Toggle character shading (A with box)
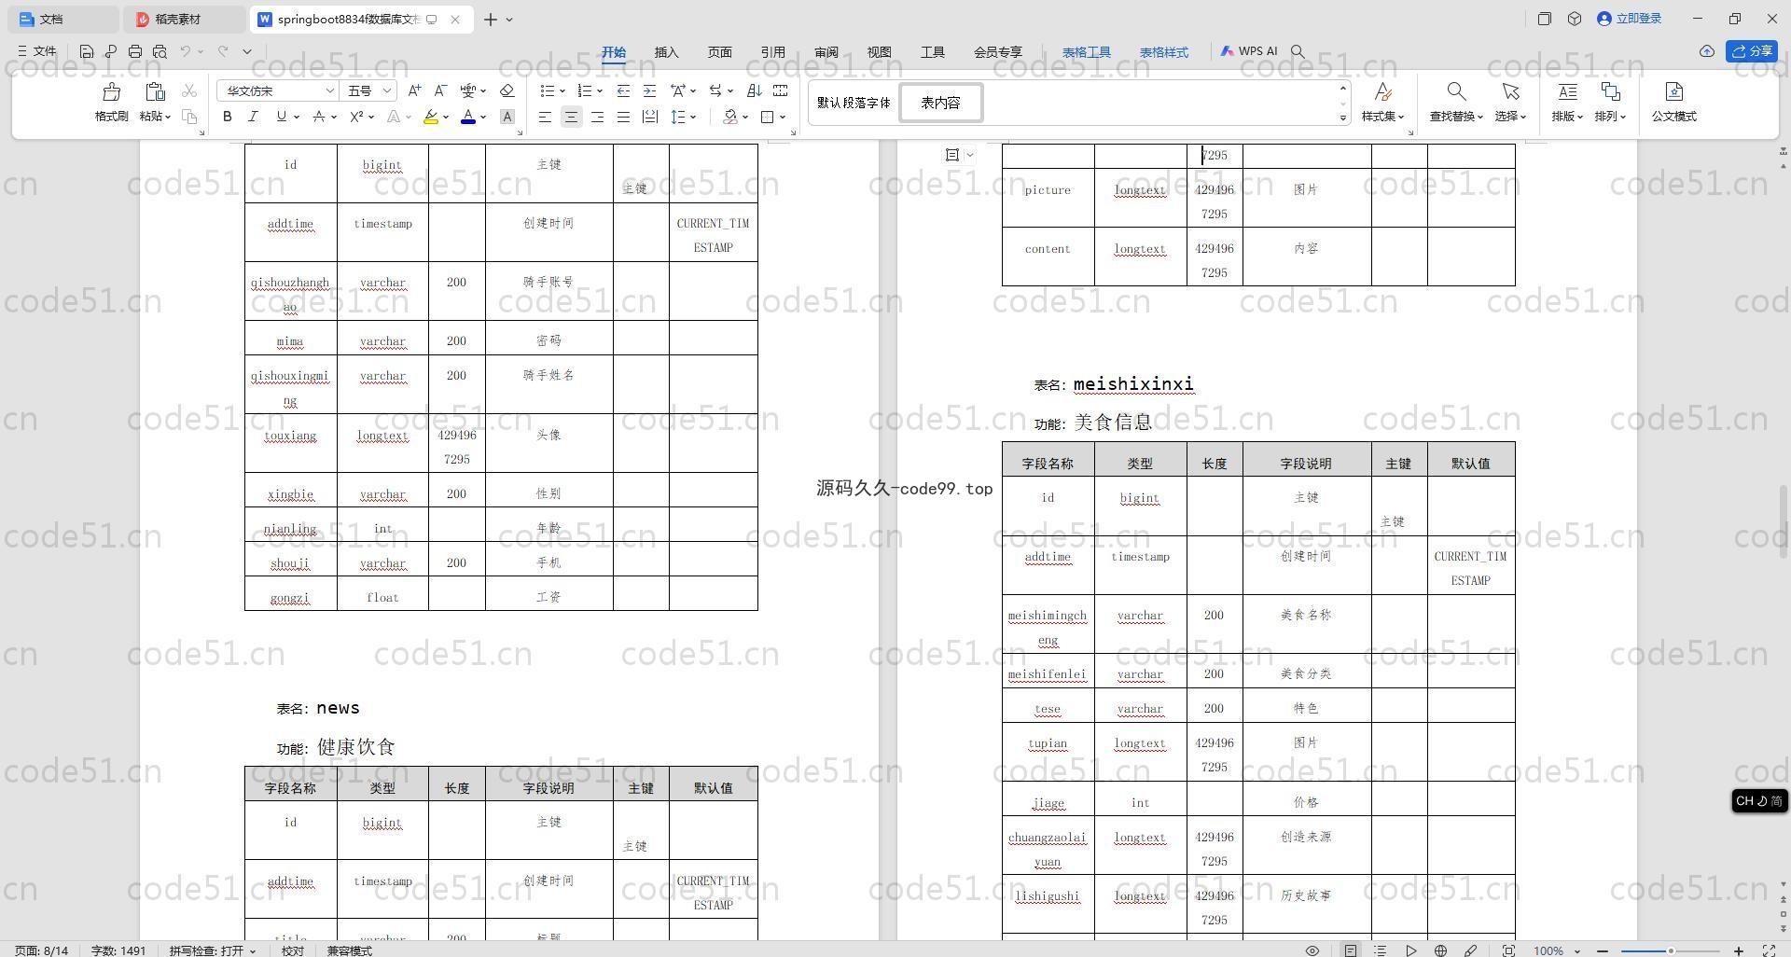The image size is (1791, 957). click(x=507, y=117)
